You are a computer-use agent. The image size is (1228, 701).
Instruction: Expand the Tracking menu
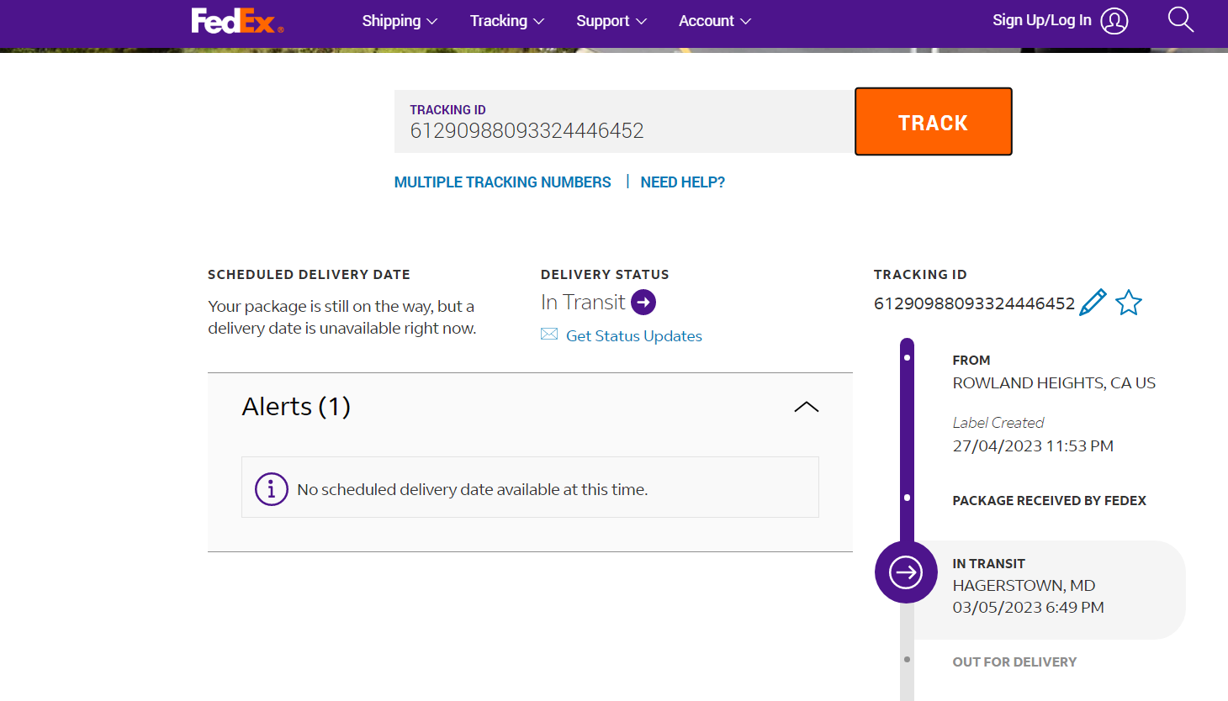click(506, 21)
